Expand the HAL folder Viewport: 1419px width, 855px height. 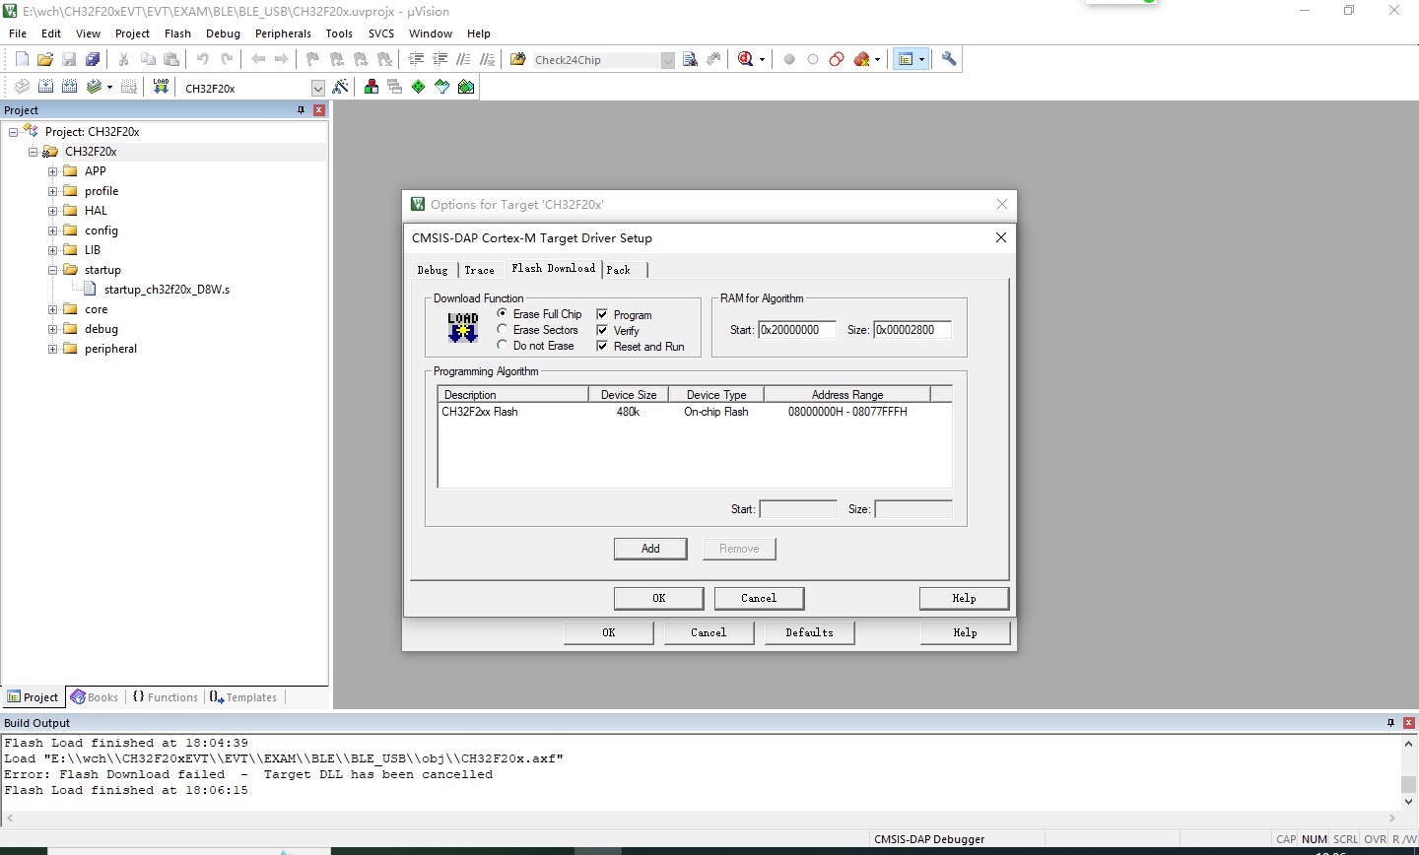tap(52, 210)
